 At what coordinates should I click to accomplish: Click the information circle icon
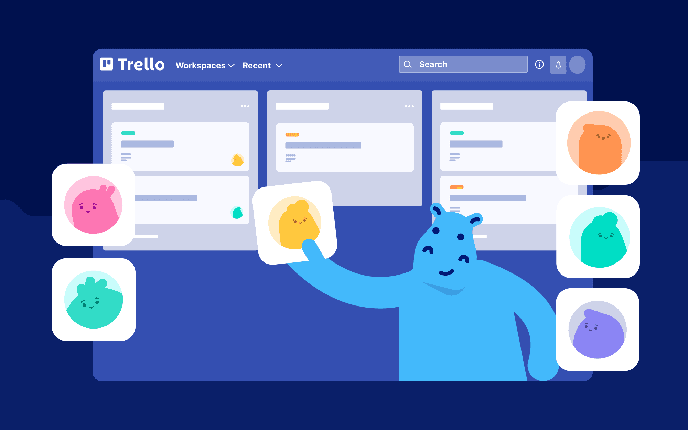[x=539, y=64]
